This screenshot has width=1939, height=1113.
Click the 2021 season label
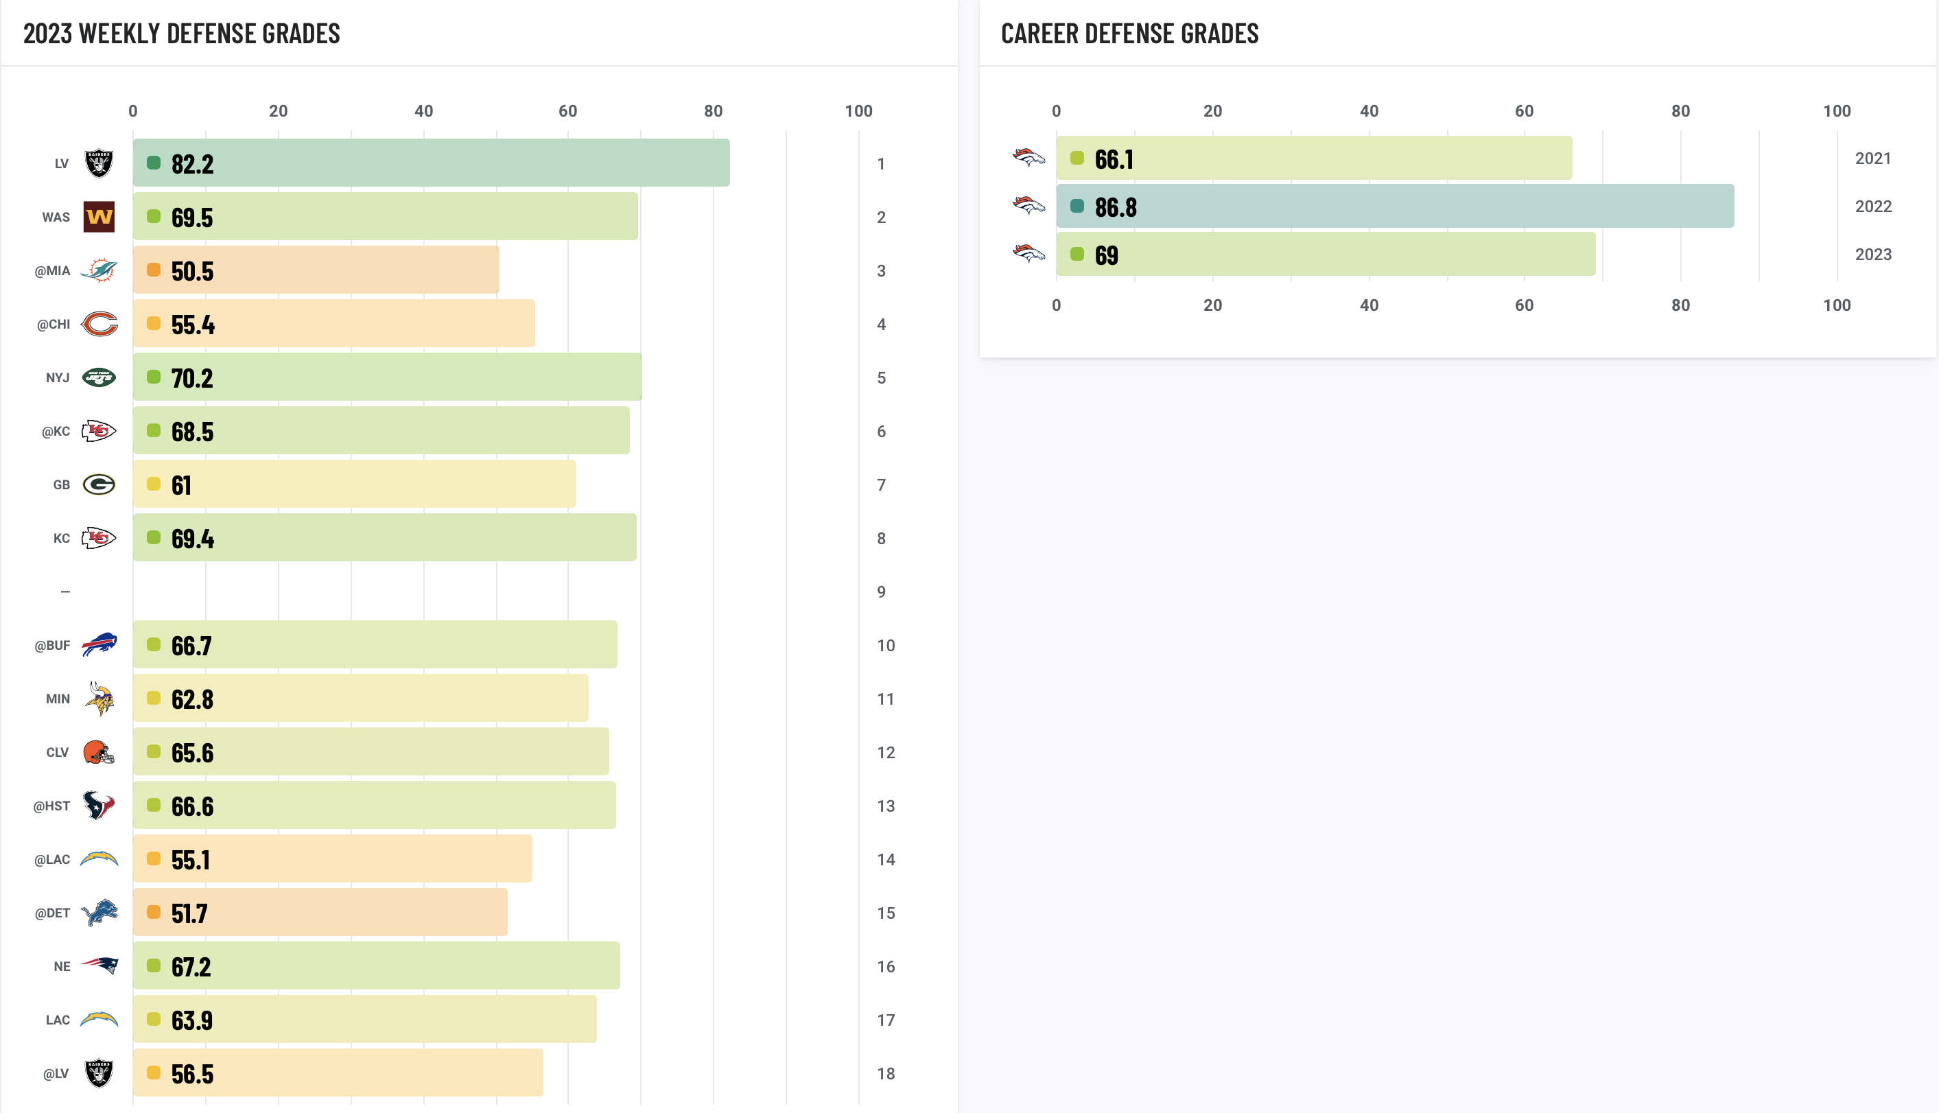(1872, 159)
